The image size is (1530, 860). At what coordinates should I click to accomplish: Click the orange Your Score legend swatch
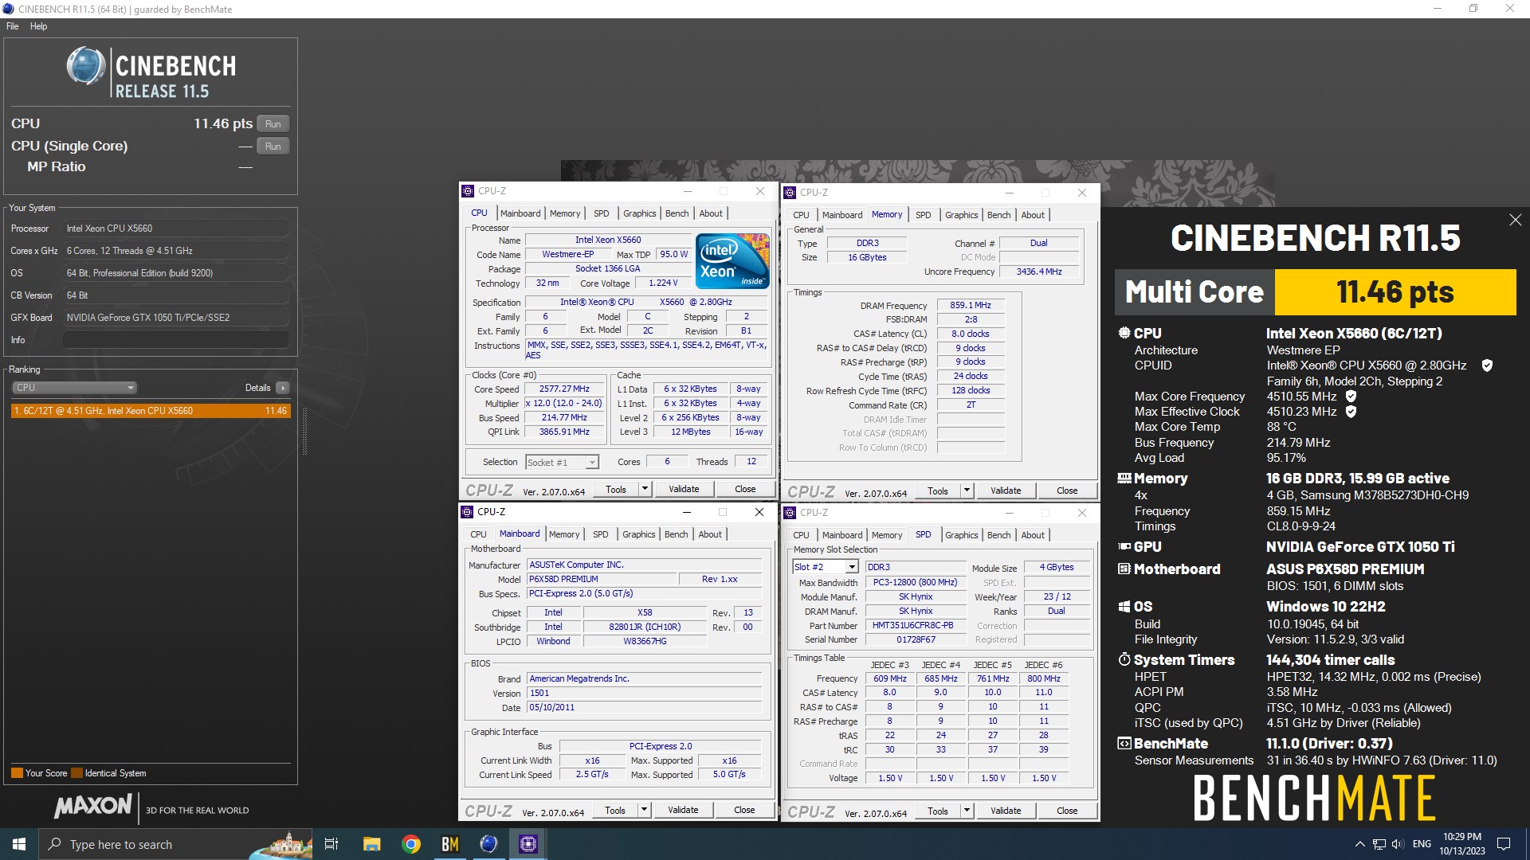coord(17,773)
